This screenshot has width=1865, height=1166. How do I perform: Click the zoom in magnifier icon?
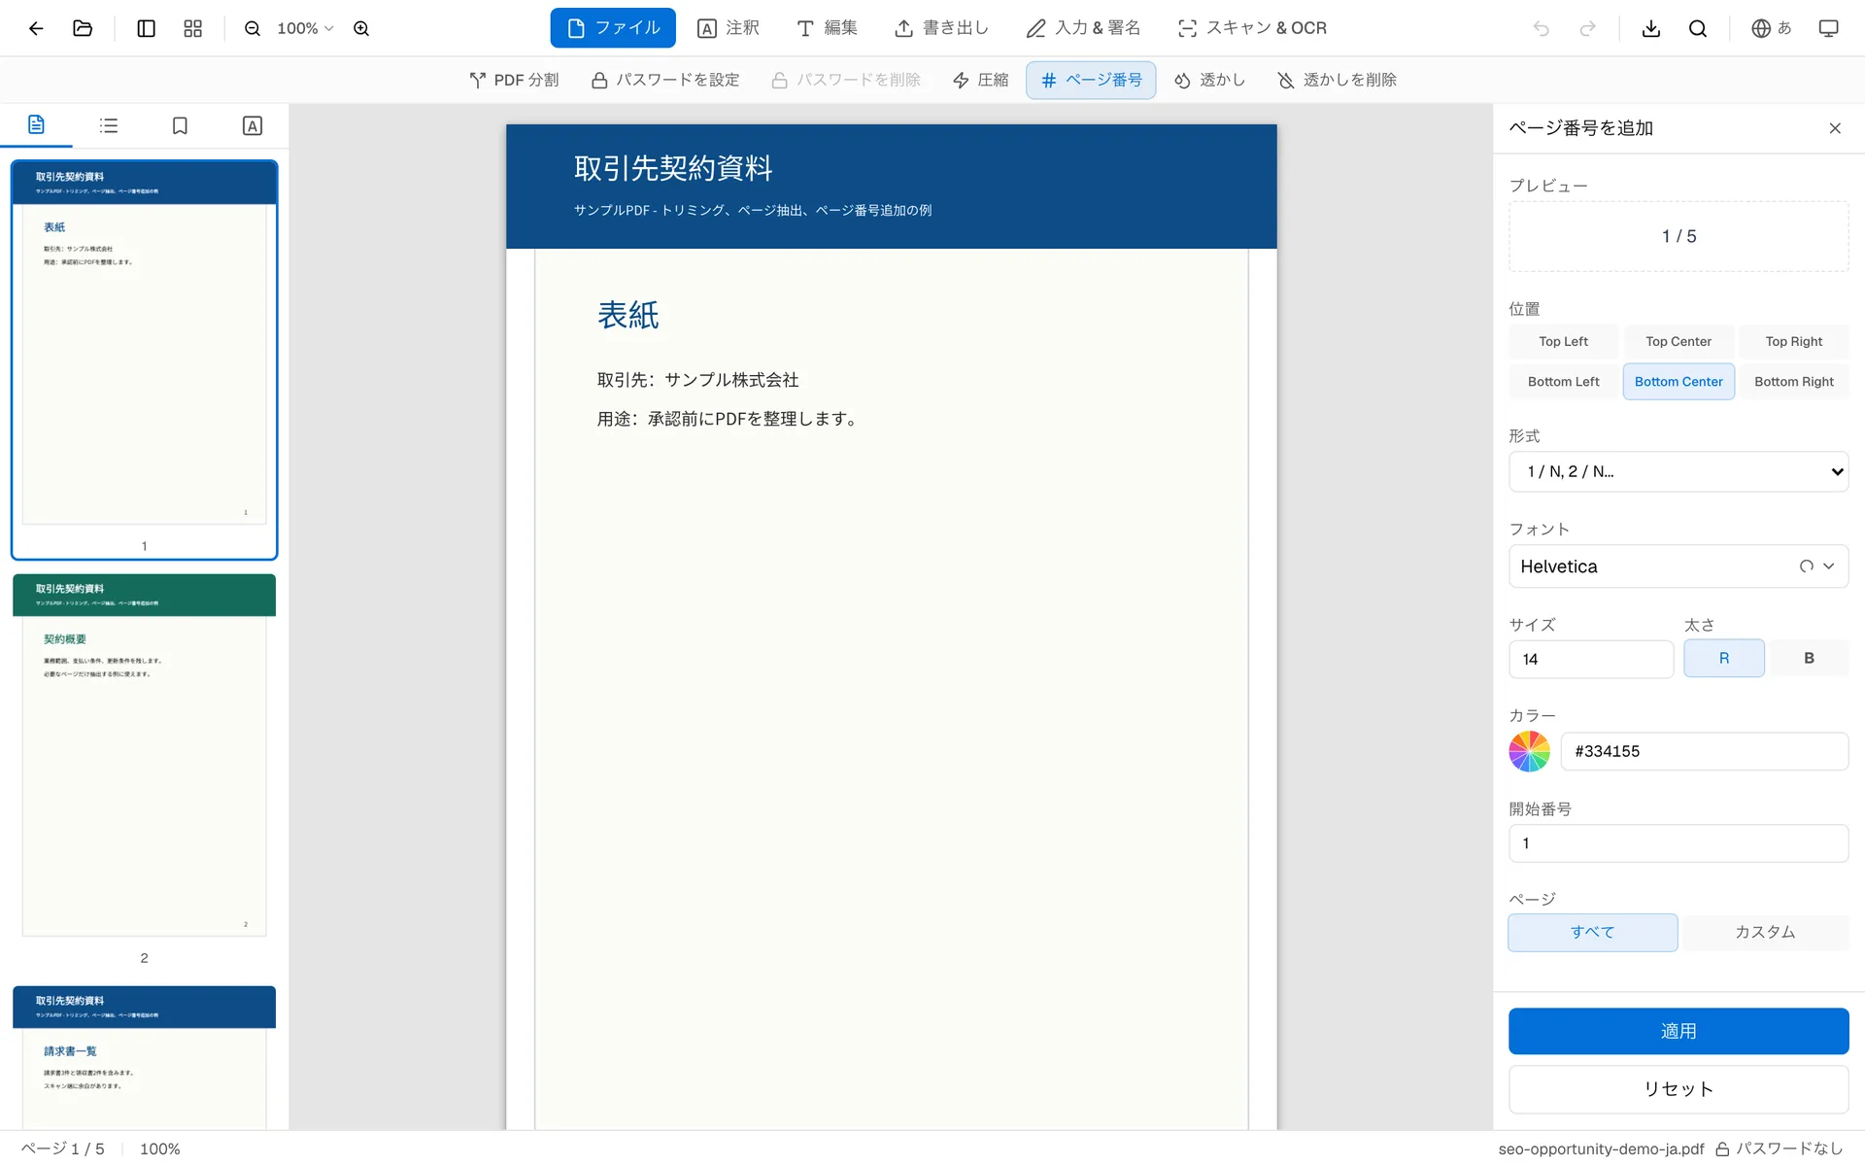[x=361, y=28]
